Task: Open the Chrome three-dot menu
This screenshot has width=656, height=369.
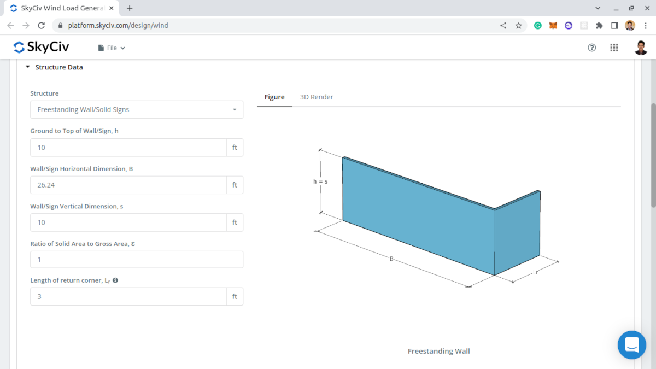Action: (646, 25)
